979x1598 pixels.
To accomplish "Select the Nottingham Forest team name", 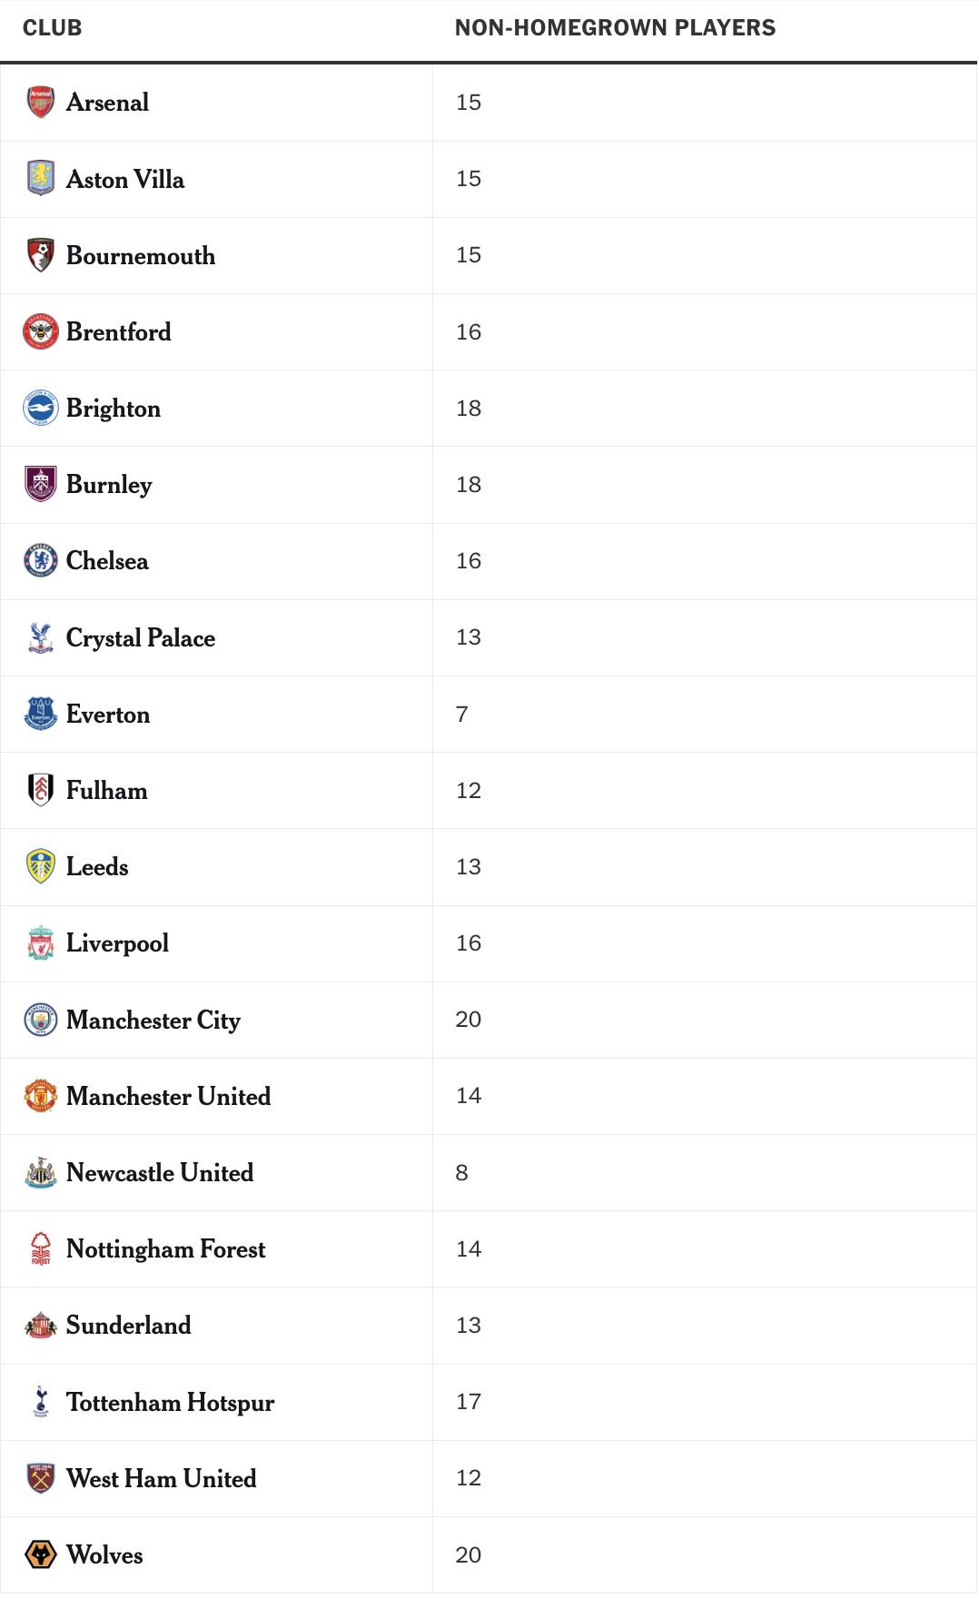I will (x=166, y=1249).
